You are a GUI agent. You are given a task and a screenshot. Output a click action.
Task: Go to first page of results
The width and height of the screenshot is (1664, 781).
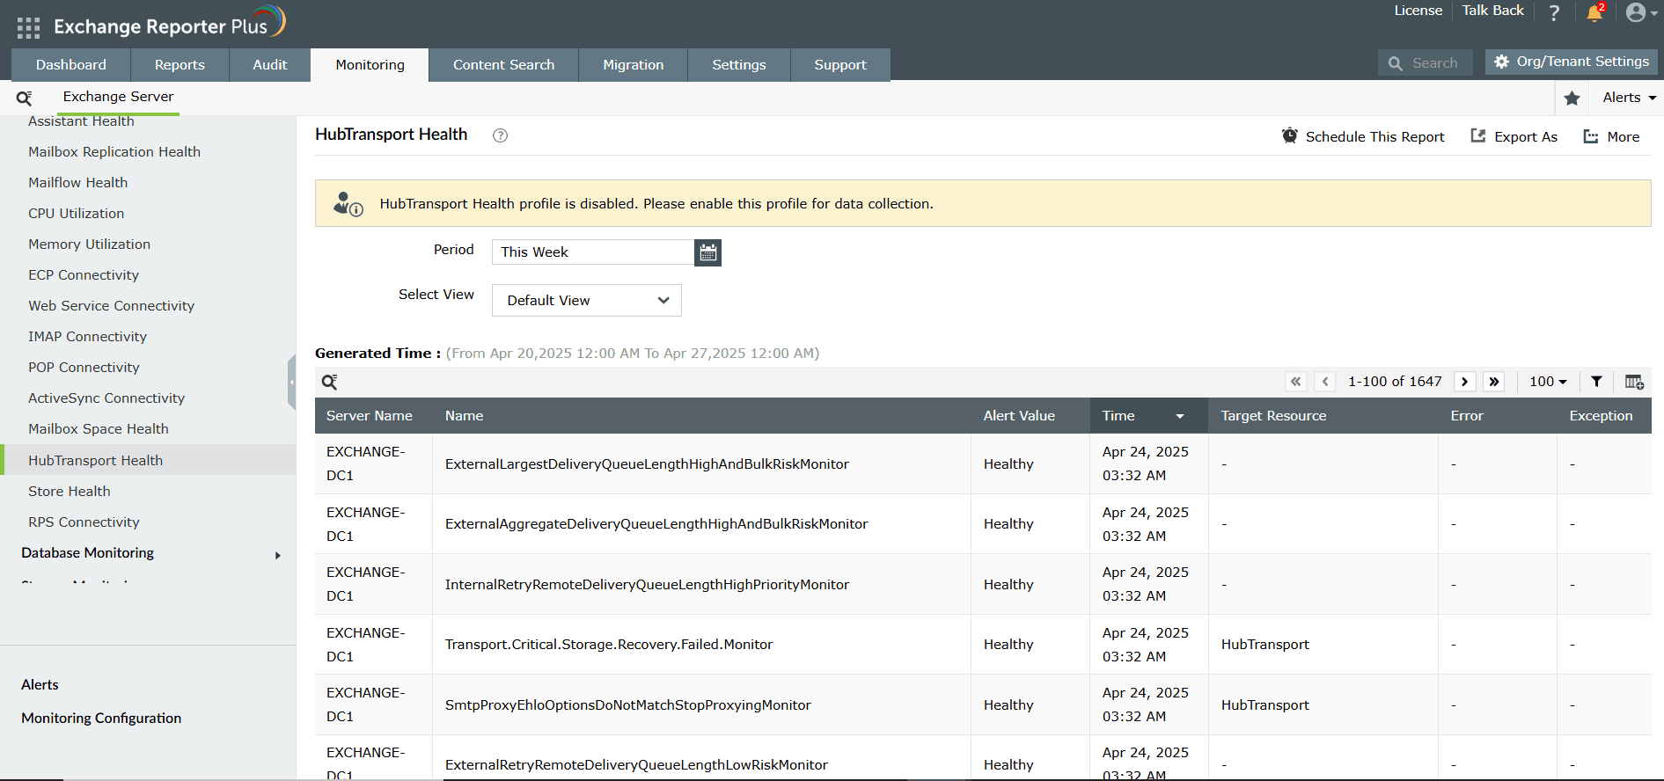[1296, 382]
